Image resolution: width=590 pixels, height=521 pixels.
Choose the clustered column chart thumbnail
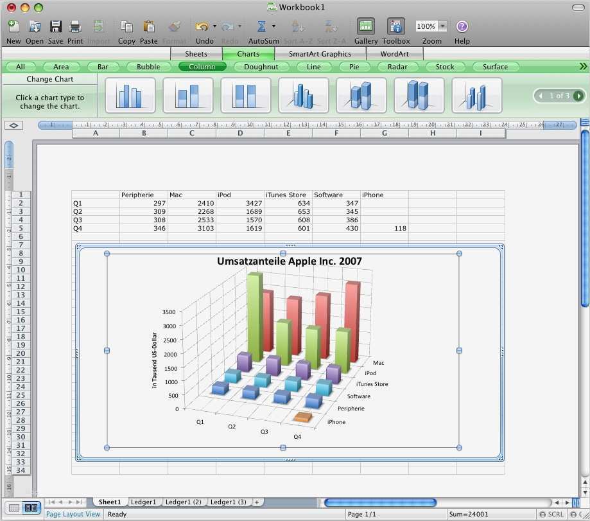click(130, 96)
